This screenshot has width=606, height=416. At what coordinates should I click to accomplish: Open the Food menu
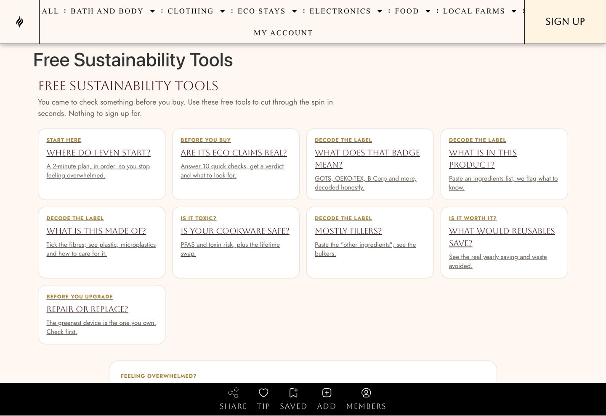[407, 11]
